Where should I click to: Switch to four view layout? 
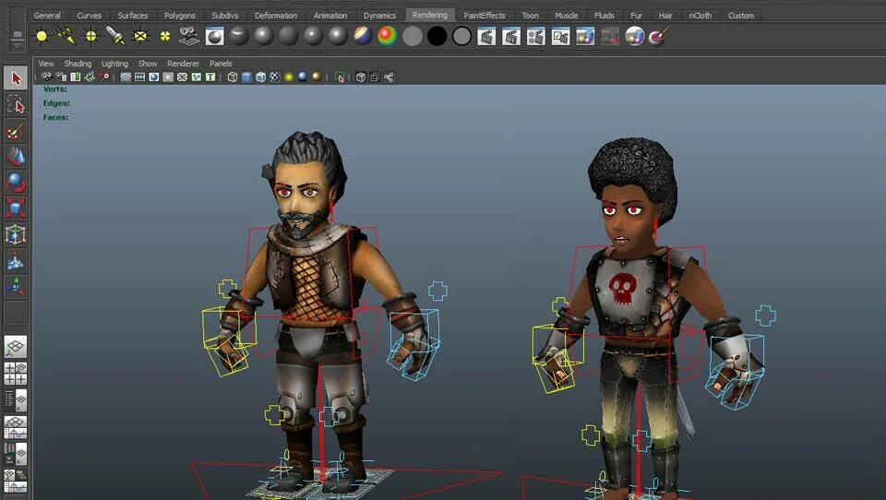click(16, 374)
